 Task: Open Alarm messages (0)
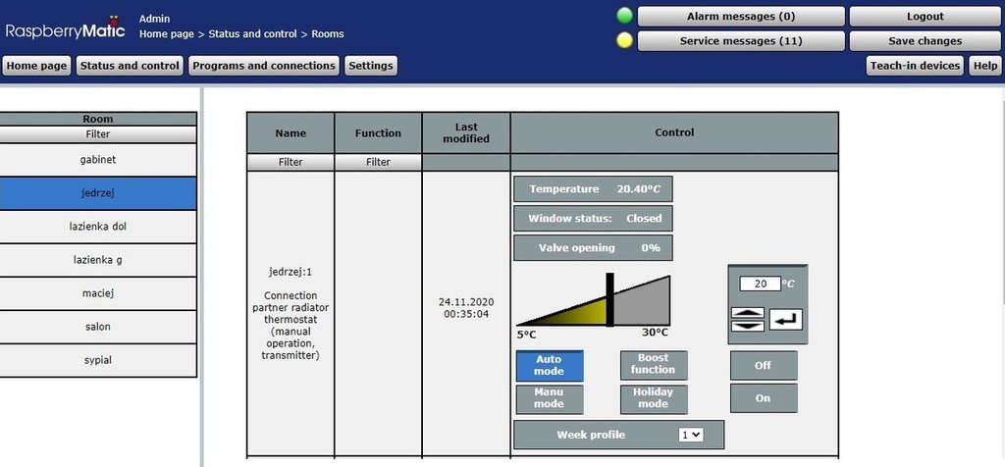[x=741, y=17]
